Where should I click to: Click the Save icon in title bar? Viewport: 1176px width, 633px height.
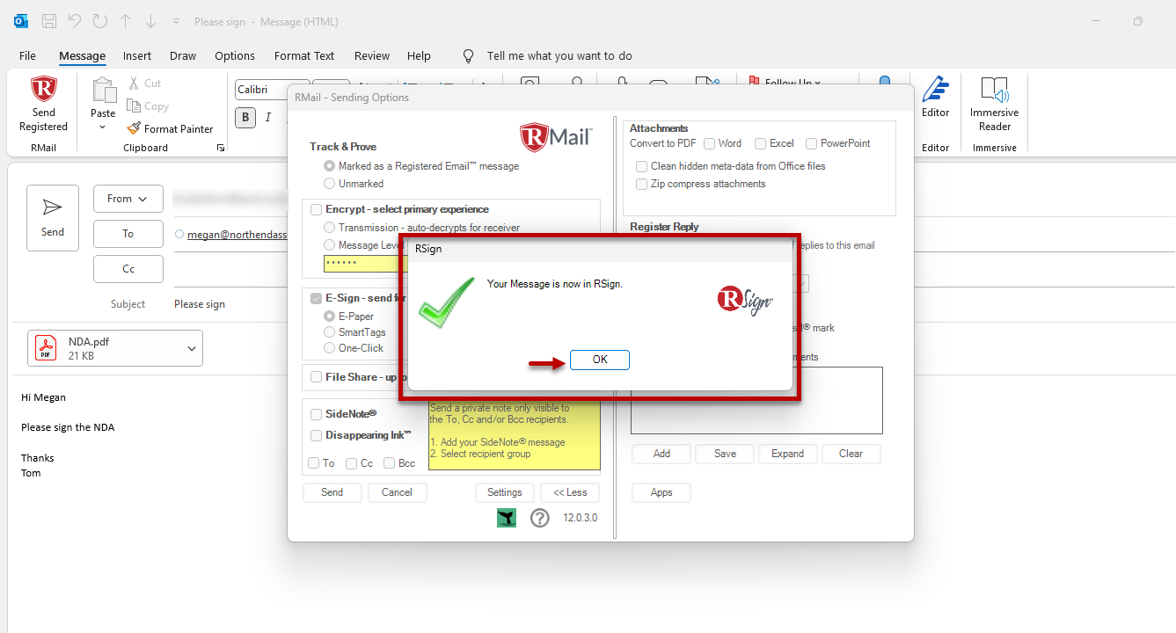coord(49,21)
